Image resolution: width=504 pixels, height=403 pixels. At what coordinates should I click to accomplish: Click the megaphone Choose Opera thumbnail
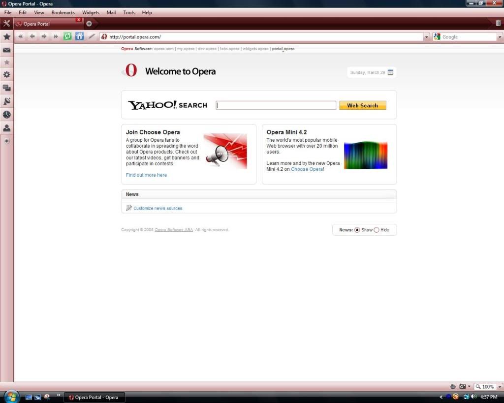click(x=225, y=151)
